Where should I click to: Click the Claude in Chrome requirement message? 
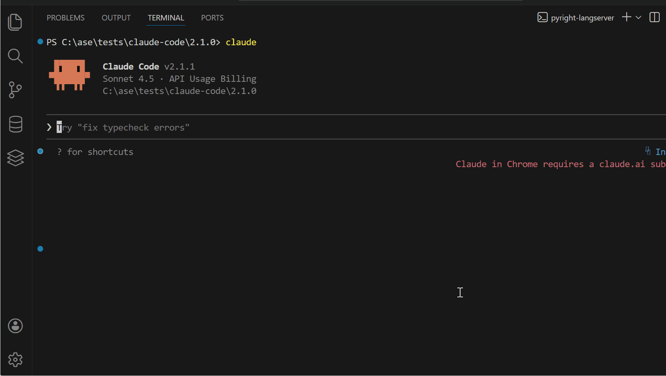coord(561,164)
